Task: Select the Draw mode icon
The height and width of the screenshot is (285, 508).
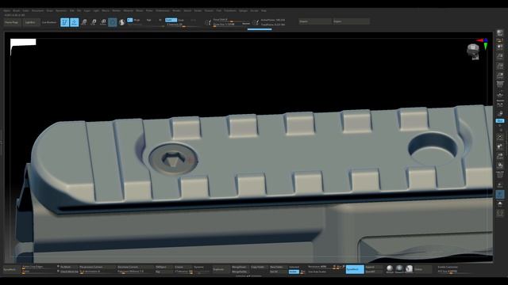Action: 74,22
